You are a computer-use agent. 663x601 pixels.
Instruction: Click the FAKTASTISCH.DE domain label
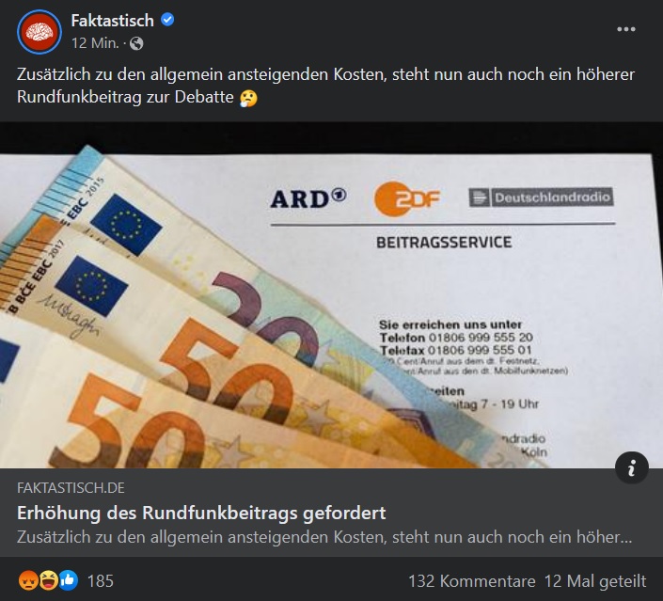pyautogui.click(x=71, y=488)
